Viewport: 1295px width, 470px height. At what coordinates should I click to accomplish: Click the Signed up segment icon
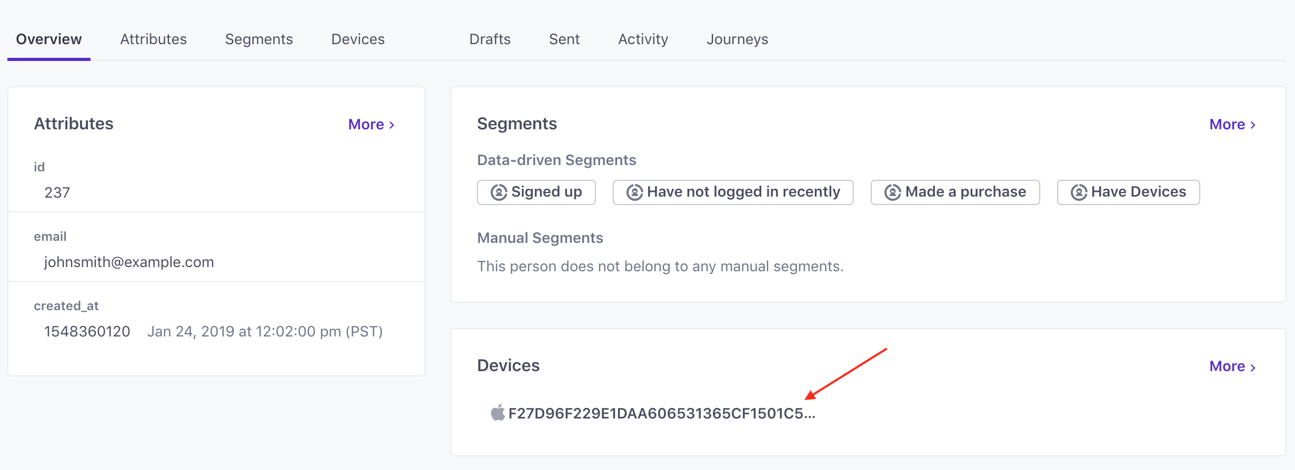tap(499, 192)
